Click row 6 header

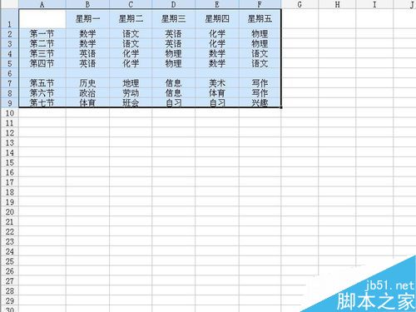click(x=9, y=73)
